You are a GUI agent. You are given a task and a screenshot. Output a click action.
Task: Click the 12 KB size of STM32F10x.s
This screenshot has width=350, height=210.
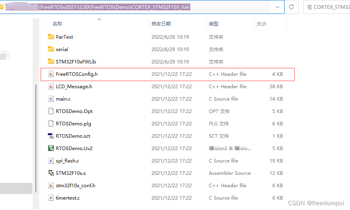276,173
